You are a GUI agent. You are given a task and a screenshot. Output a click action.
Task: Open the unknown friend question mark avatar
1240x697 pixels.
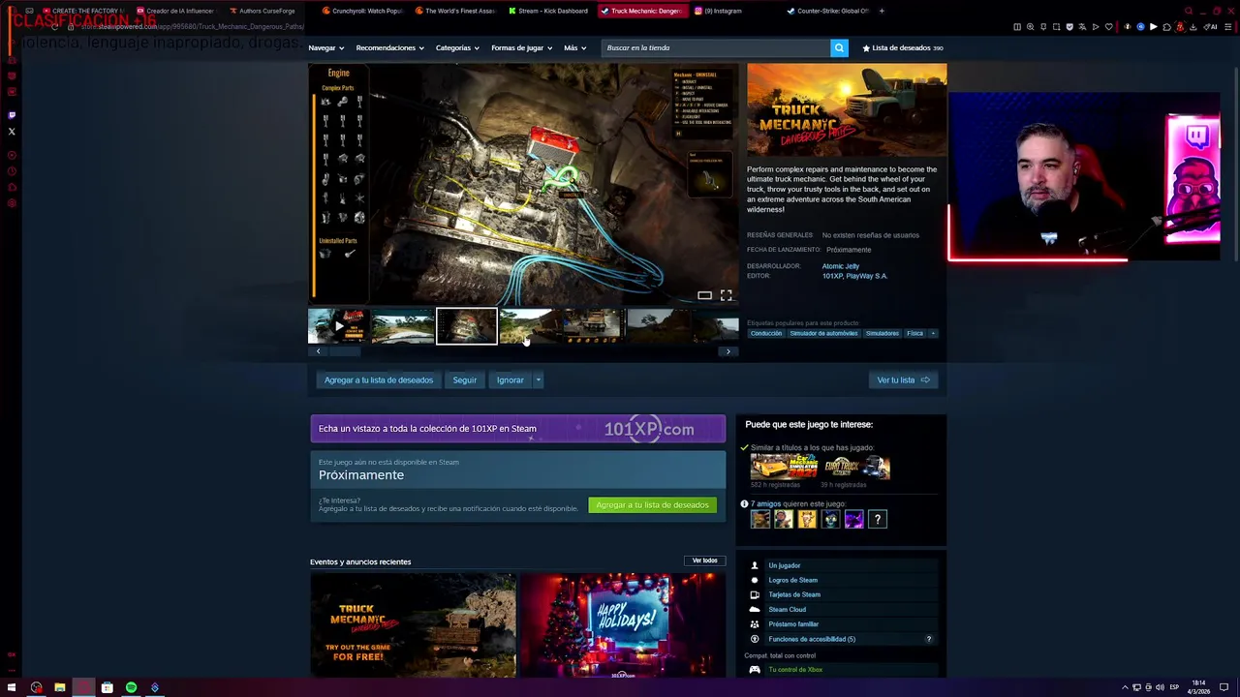tap(878, 520)
